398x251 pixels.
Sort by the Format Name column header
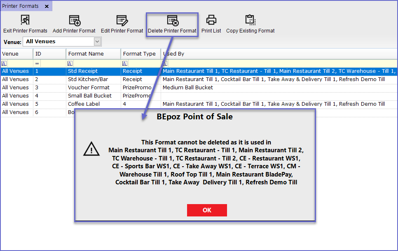86,54
